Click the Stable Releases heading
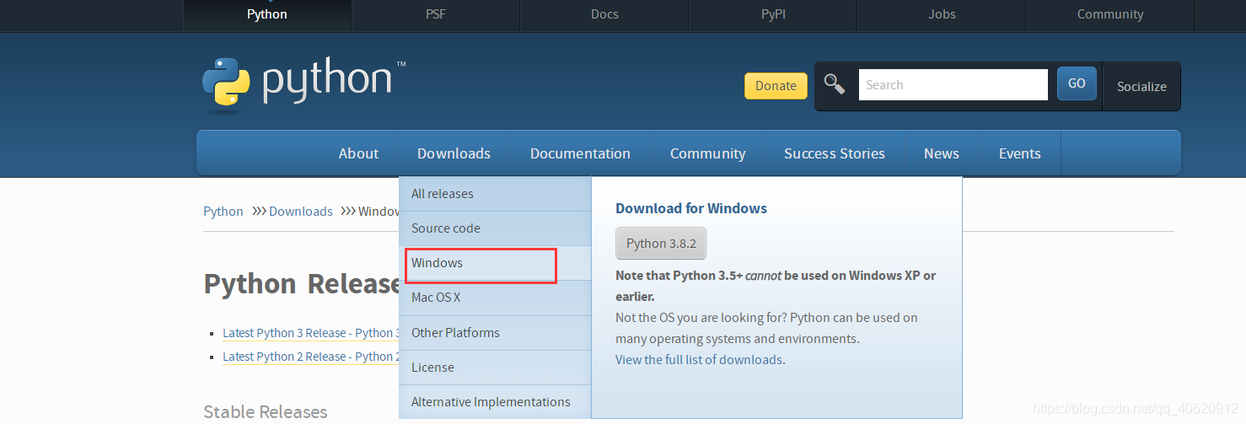The width and height of the screenshot is (1246, 424). [x=266, y=412]
